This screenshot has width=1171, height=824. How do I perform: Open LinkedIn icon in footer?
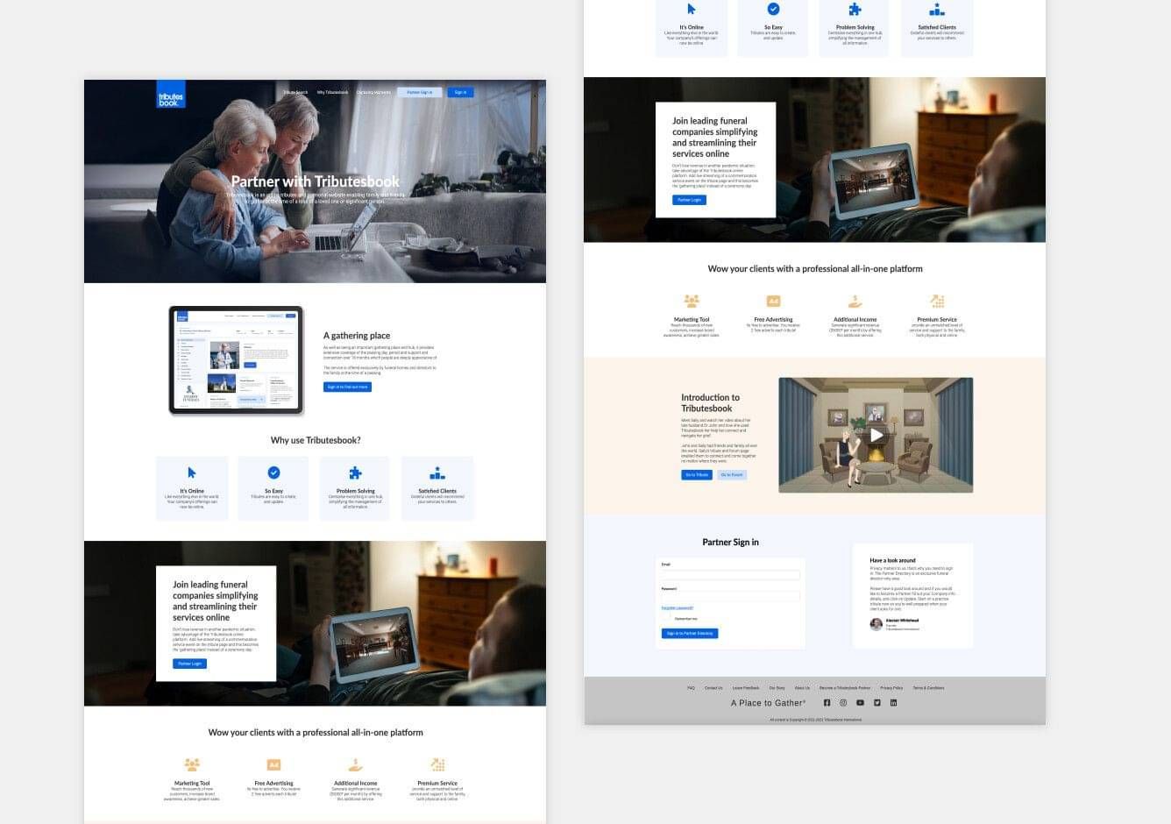[893, 703]
